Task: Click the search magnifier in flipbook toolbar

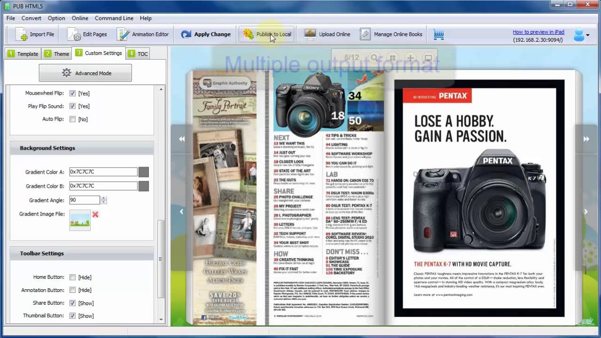Action: tap(374, 58)
